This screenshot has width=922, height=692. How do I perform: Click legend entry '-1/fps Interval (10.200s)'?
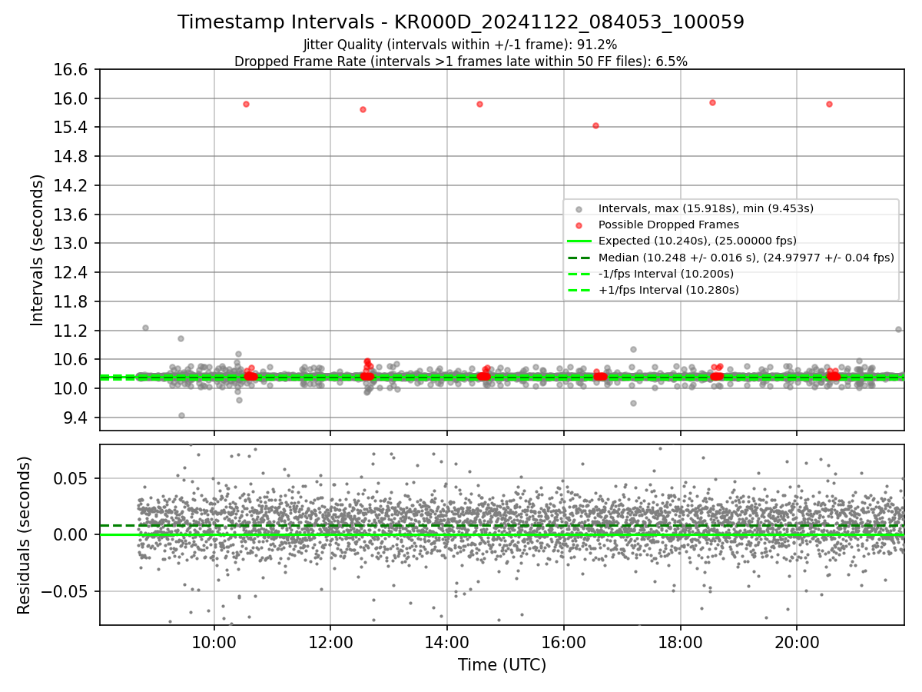pyautogui.click(x=665, y=274)
